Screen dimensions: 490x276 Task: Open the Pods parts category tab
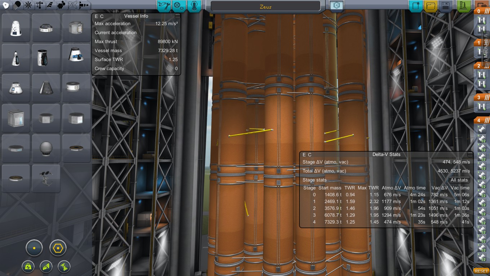pyautogui.click(x=6, y=5)
